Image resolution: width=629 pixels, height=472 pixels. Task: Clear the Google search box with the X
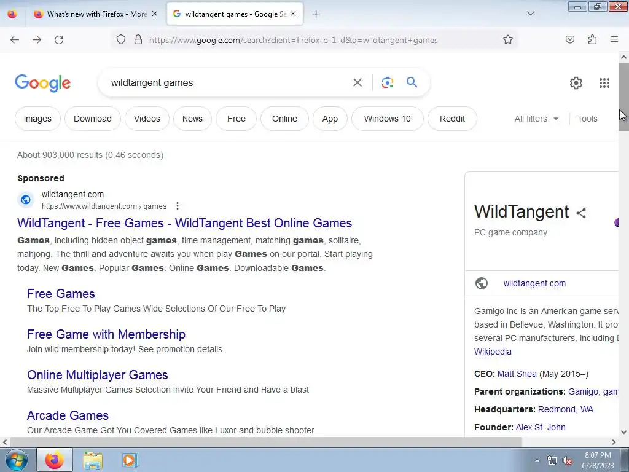(357, 82)
